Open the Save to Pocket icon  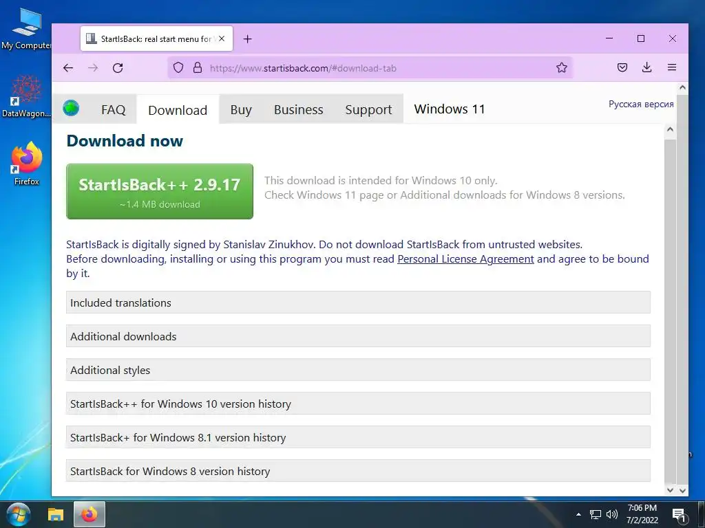coord(622,68)
